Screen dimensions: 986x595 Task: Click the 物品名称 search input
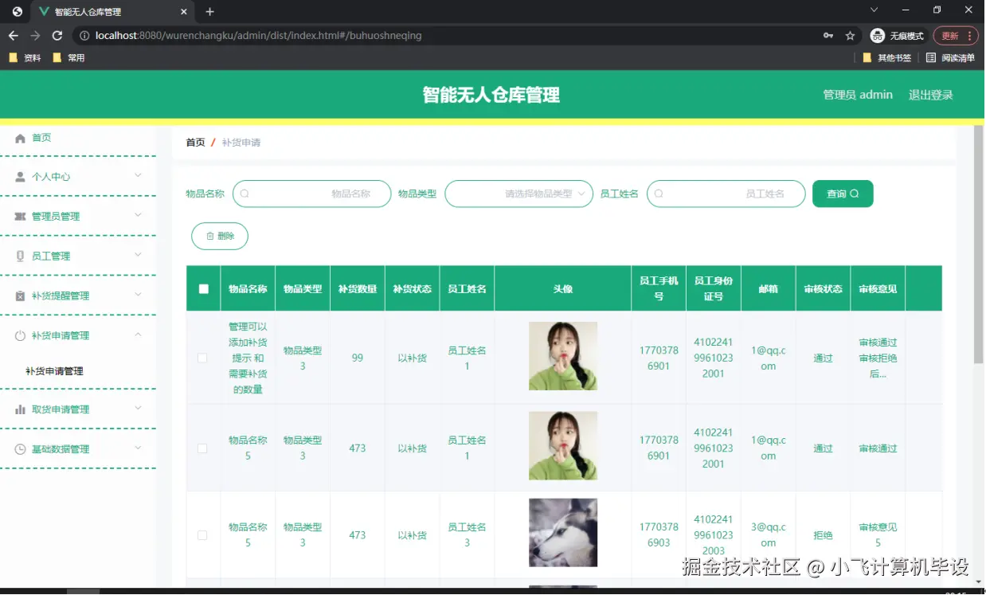click(311, 194)
